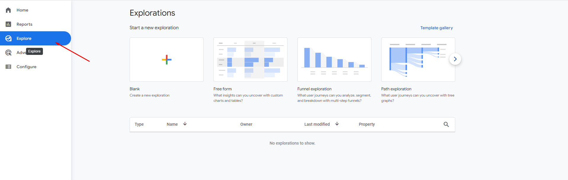Click 'Start a new exploration' subheading
This screenshot has width=568, height=180.
coord(154,28)
